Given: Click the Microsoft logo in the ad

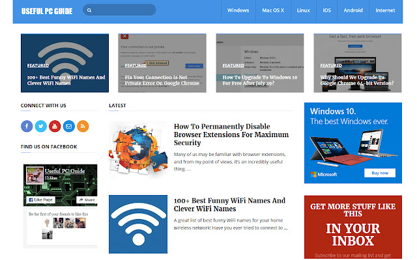Looking at the screenshot, I should [324, 174].
